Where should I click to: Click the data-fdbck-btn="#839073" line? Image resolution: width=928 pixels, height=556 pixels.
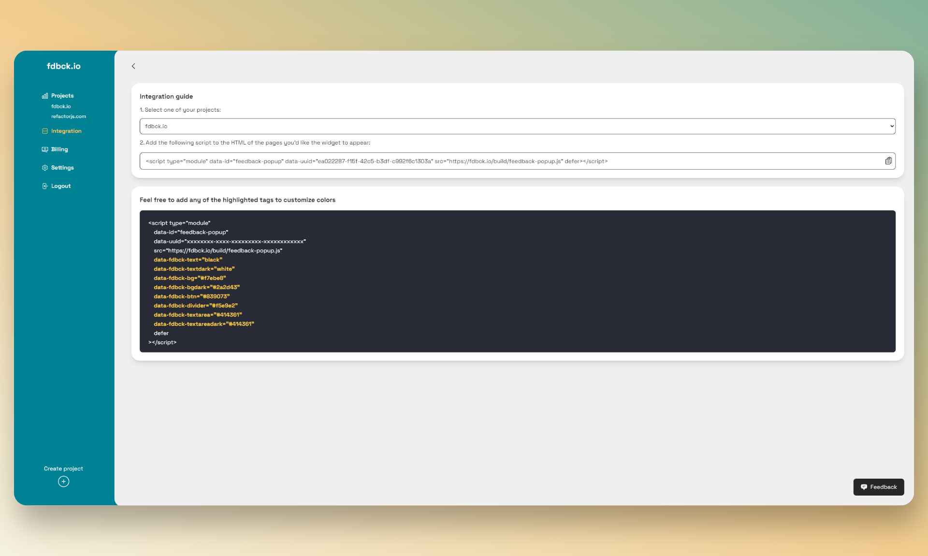pos(192,296)
